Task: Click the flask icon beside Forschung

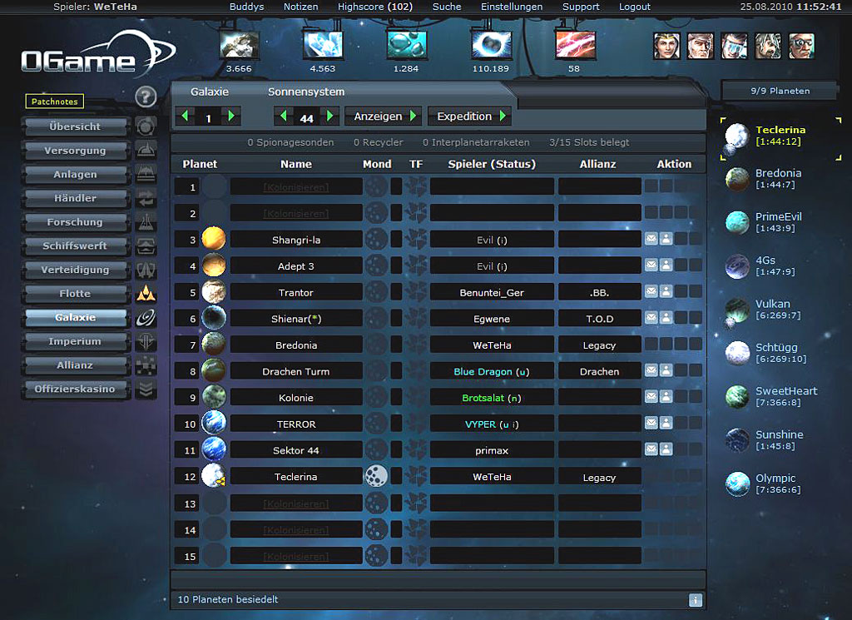Action: coord(146,221)
